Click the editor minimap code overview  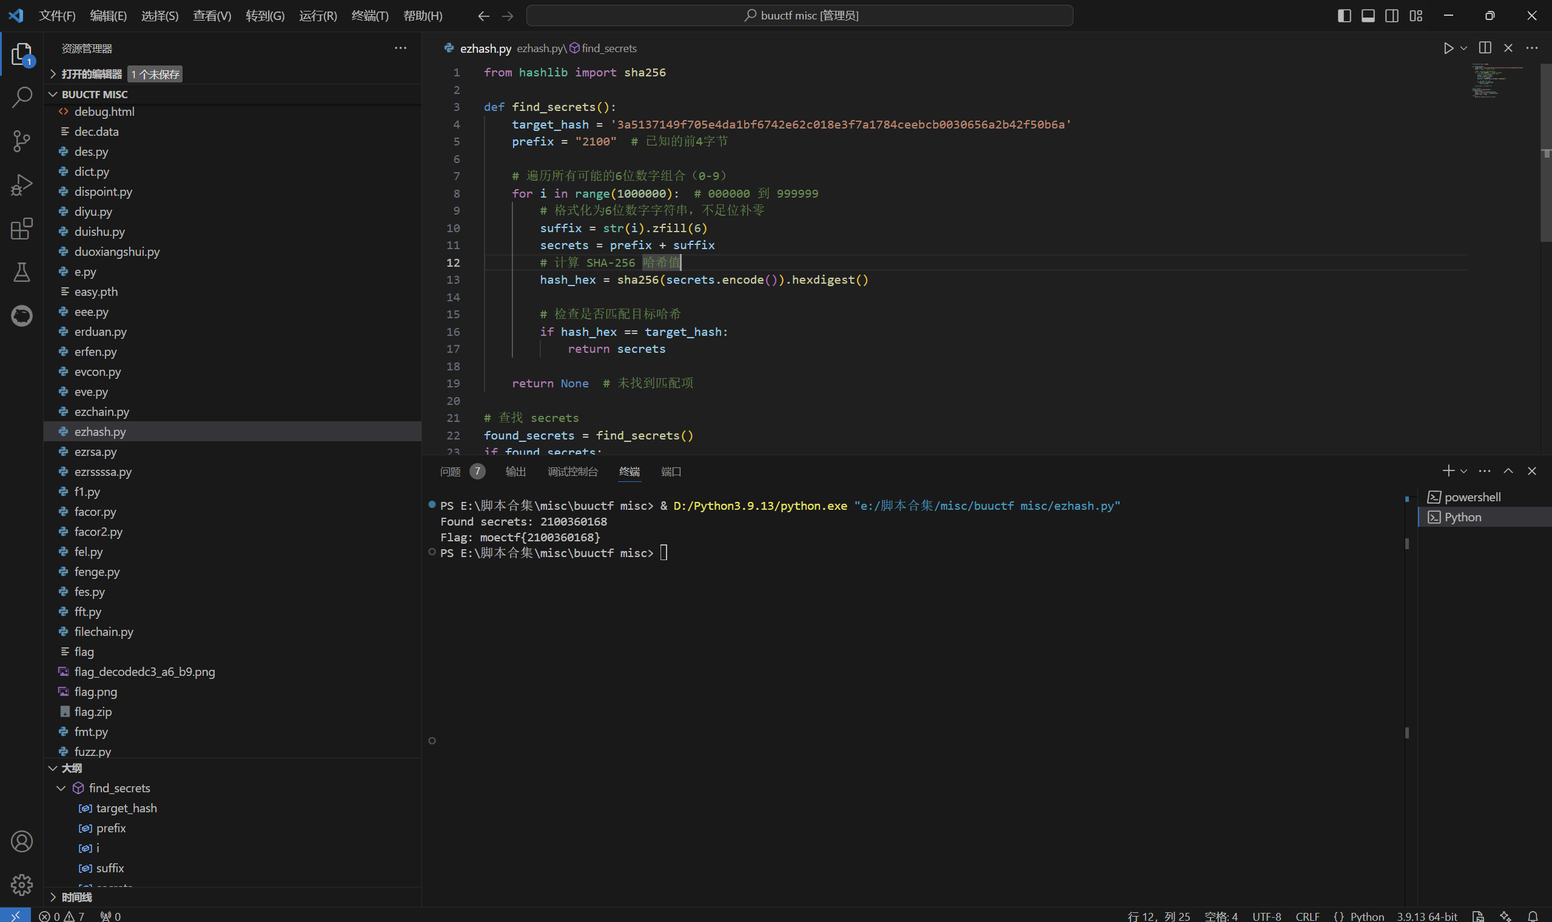point(1498,81)
